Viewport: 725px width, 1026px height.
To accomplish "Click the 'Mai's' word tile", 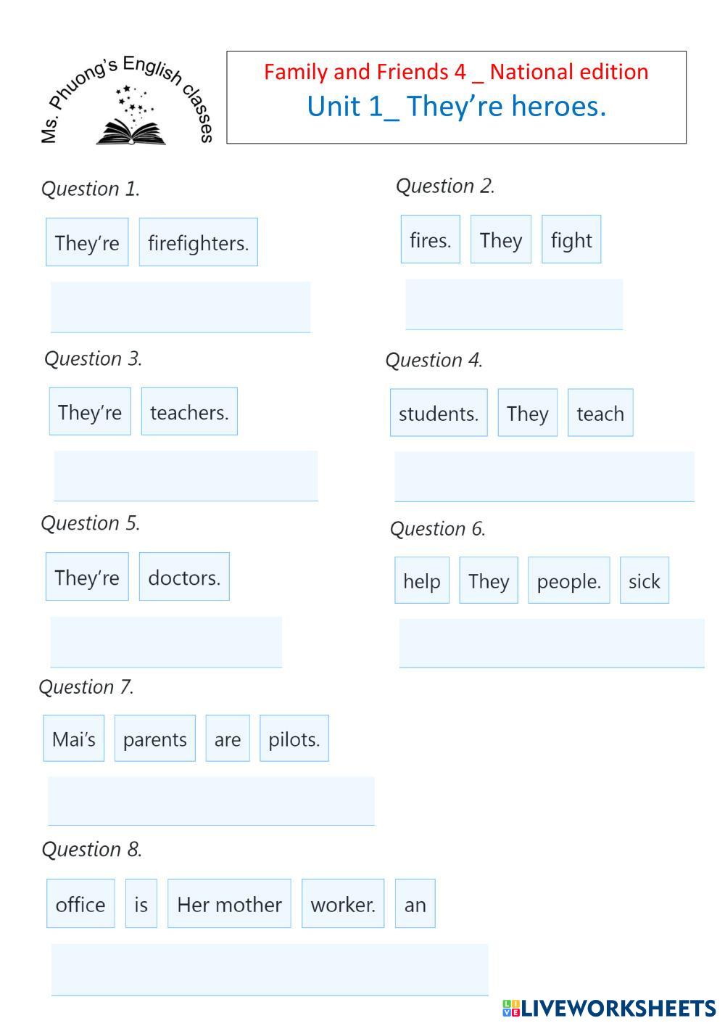I will coord(74,739).
